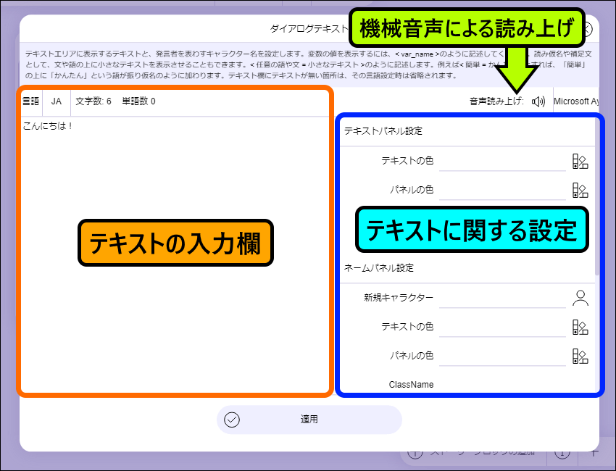This screenshot has height=471, width=616.
Task: Close the dialog text editor window
Action: coord(586,30)
